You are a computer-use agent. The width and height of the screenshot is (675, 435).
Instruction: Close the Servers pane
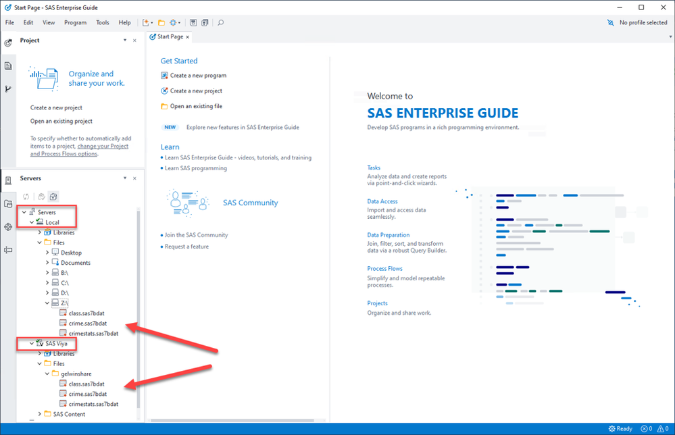[134, 178]
